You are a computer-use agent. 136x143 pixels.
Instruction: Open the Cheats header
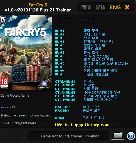click(90, 20)
